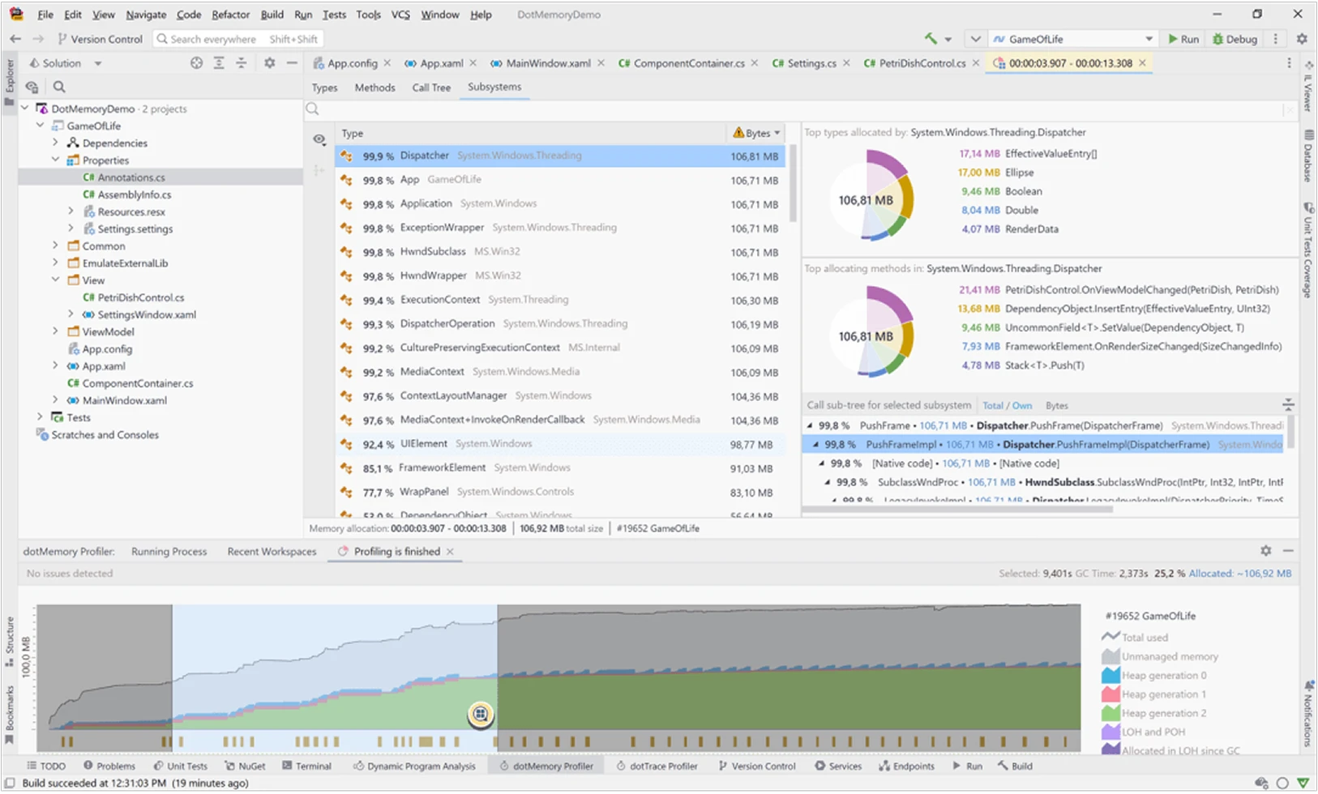Click the Heap generation 2 color swatch
The image size is (1318, 794).
[1110, 714]
